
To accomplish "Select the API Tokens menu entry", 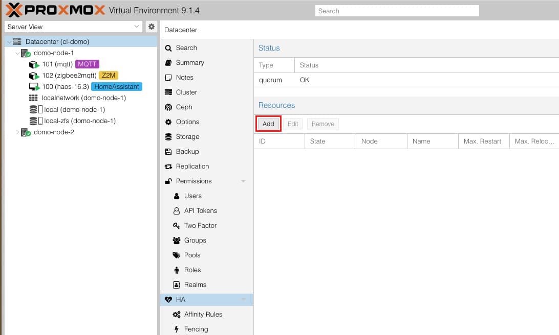I will (x=200, y=211).
